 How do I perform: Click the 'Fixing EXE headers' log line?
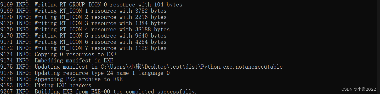pos(46,85)
